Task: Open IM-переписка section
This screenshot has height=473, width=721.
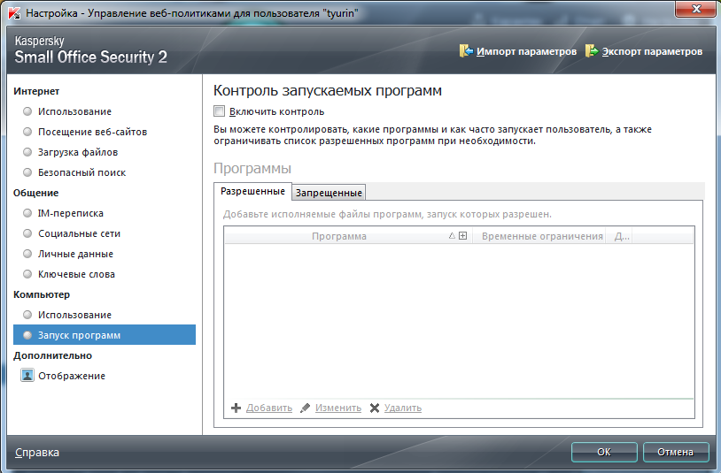Action: 70,213
